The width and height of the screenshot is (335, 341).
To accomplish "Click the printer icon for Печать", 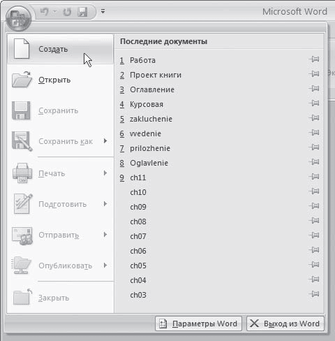I will tap(22, 173).
